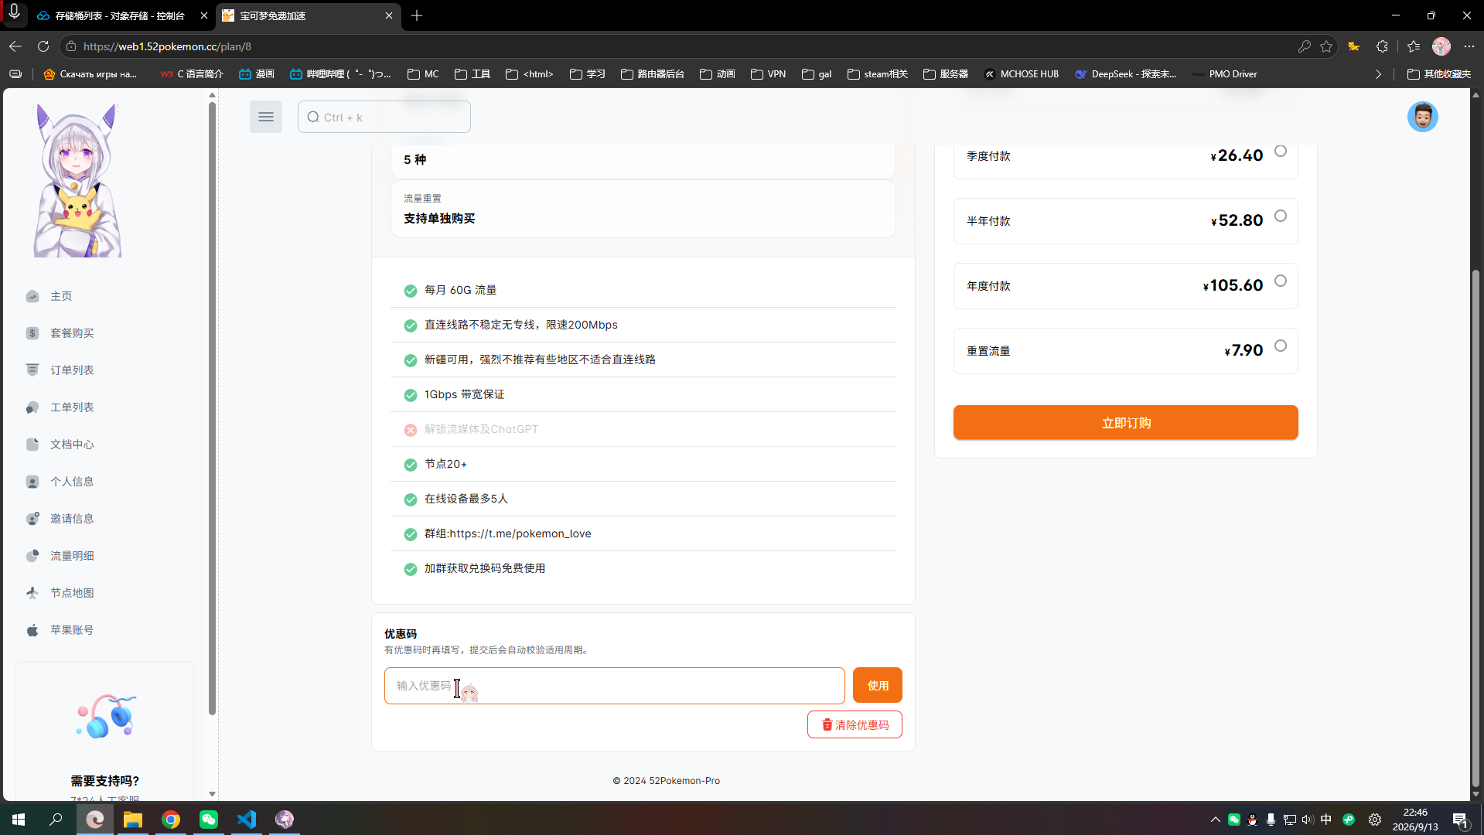Image resolution: width=1484 pixels, height=835 pixels.
Task: Open Visual Studio Code from taskbar
Action: (247, 820)
